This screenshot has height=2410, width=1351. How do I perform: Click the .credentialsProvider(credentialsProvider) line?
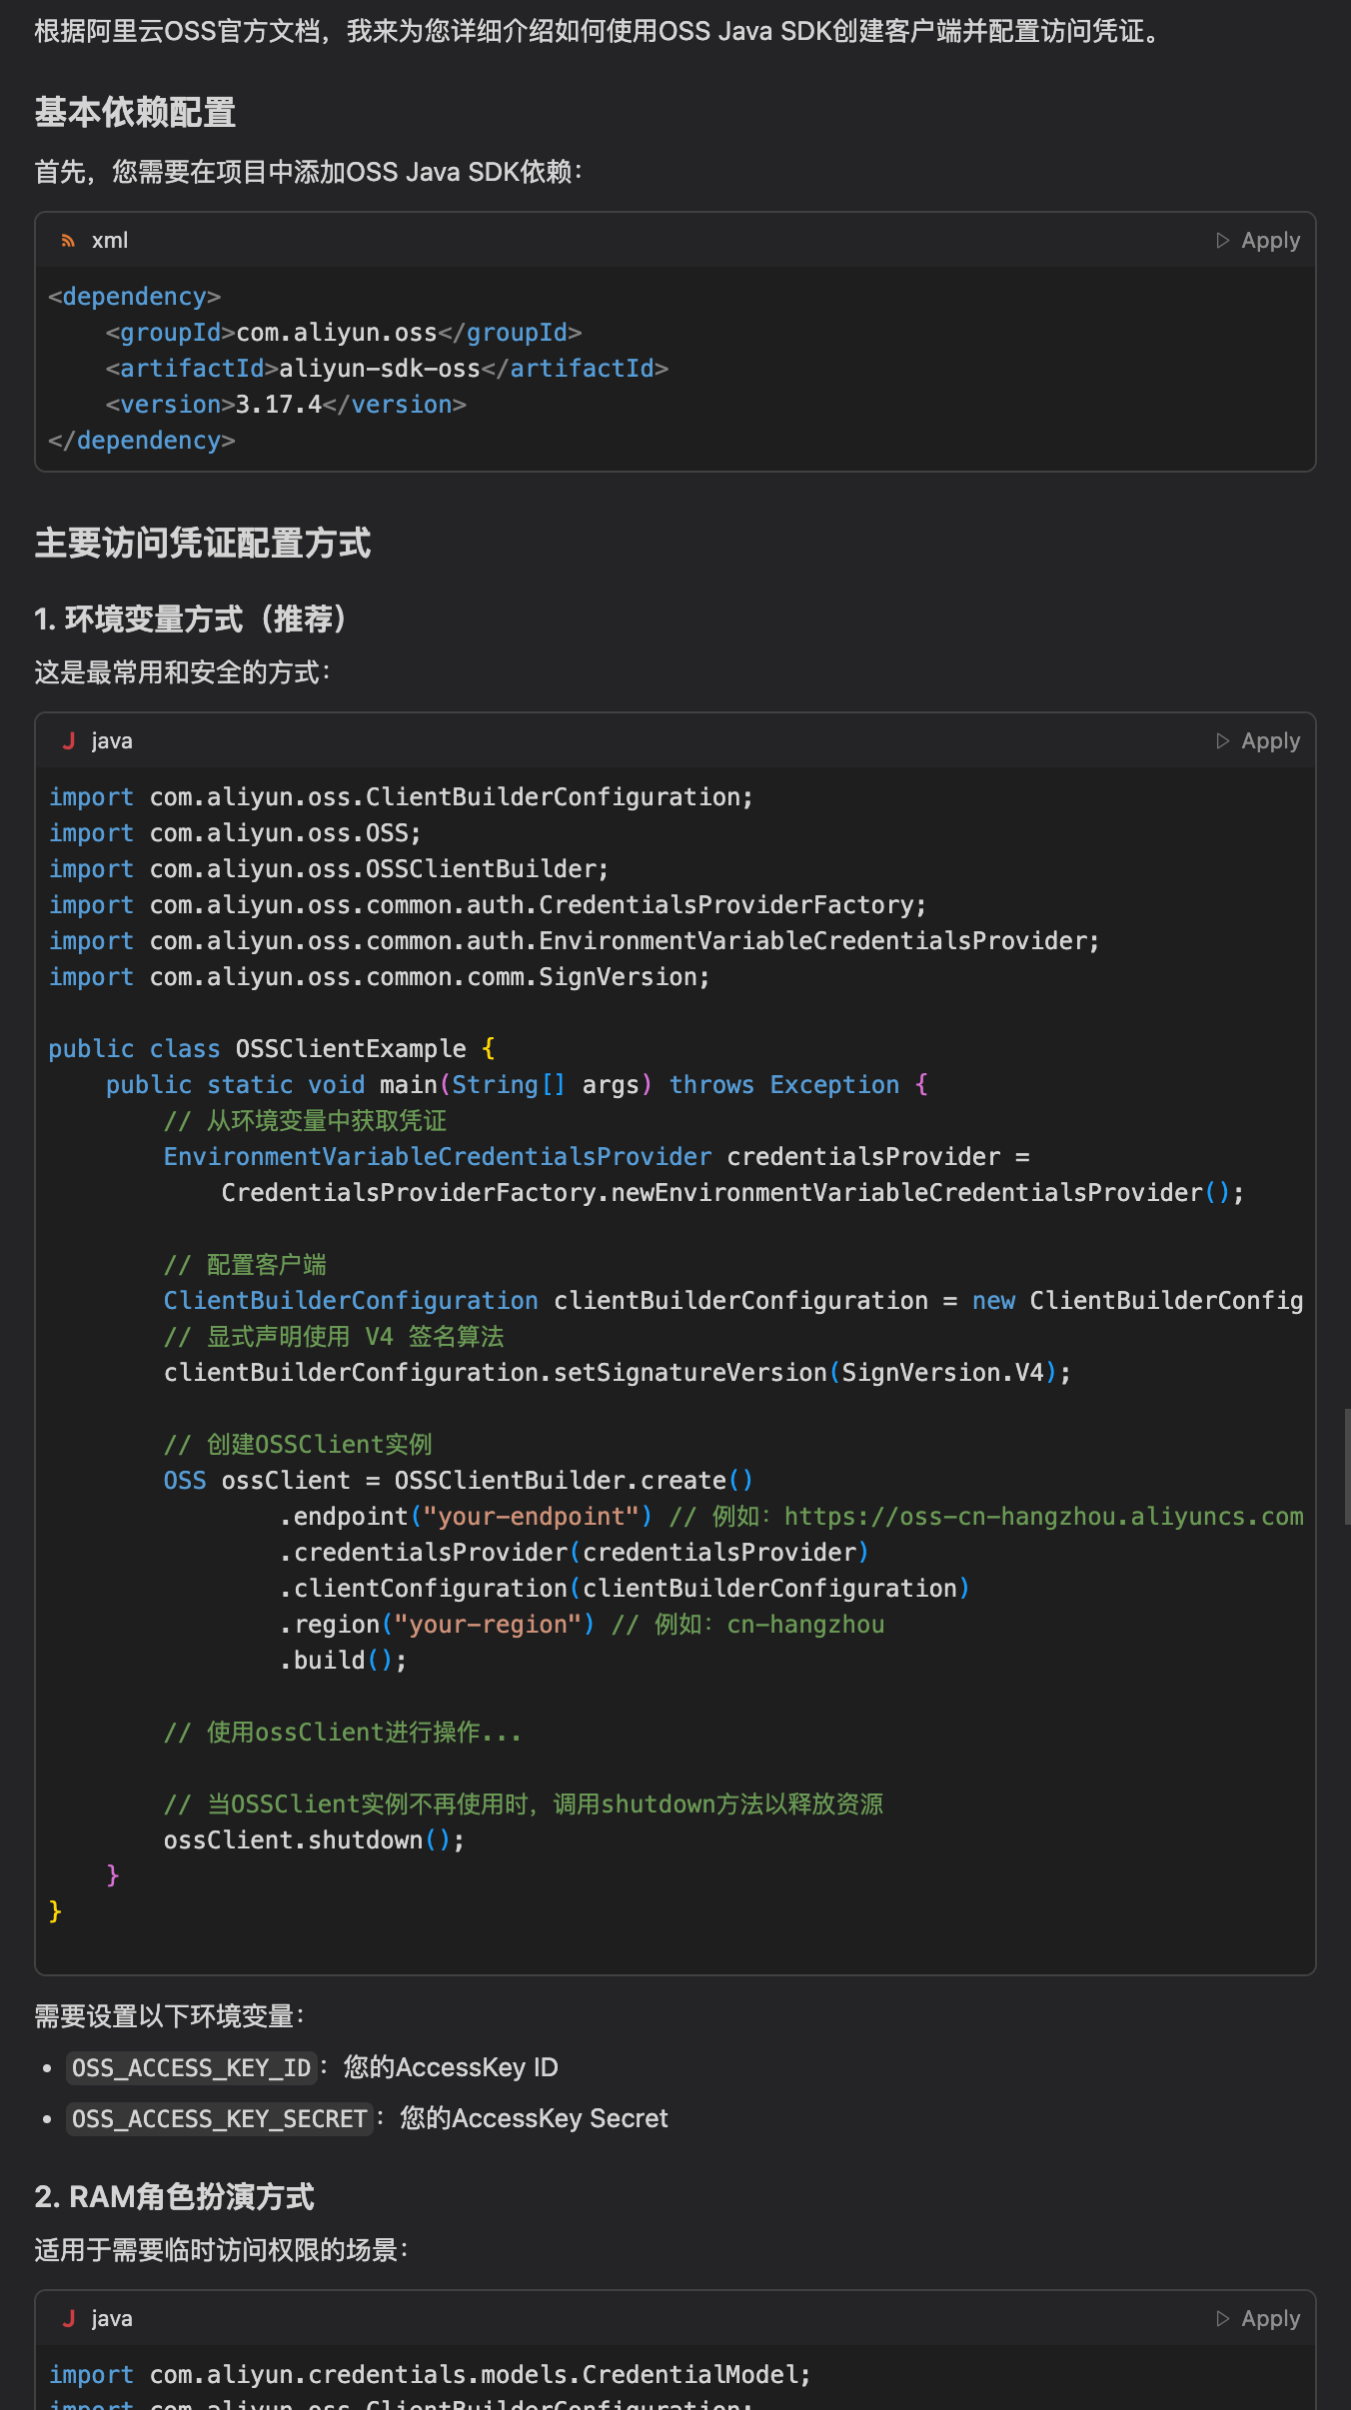tap(575, 1553)
